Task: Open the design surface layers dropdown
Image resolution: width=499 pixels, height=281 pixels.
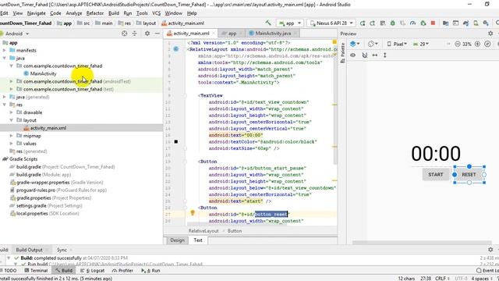Action: point(355,44)
